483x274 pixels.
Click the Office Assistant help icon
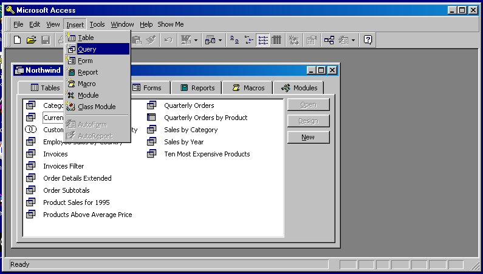(368, 40)
